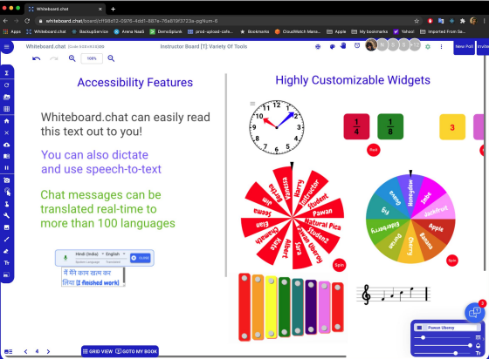The height and width of the screenshot is (359, 489).
Task: Open the hamburger menu at top left
Action: coord(7,47)
